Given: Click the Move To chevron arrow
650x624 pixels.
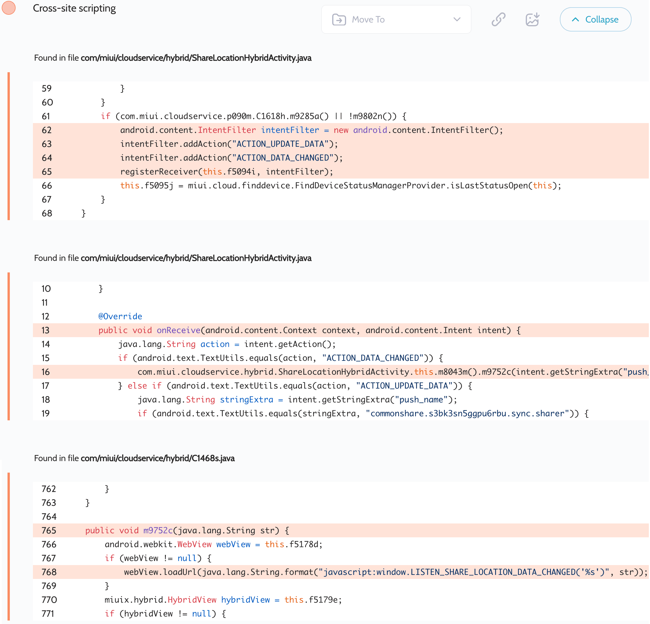Looking at the screenshot, I should [457, 19].
